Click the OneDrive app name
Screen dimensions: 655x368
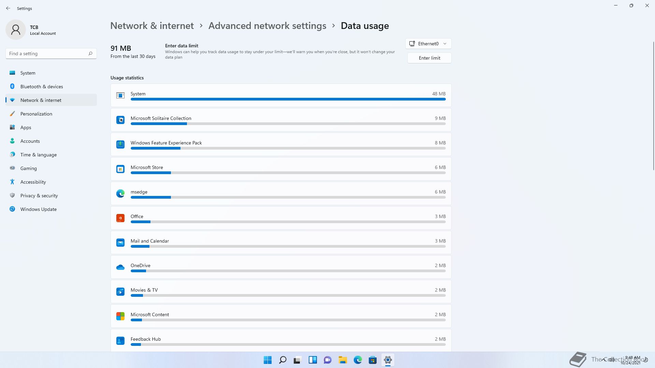point(141,265)
